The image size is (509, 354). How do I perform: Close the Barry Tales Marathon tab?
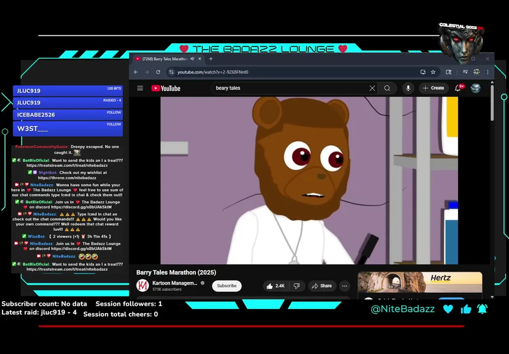click(200, 59)
